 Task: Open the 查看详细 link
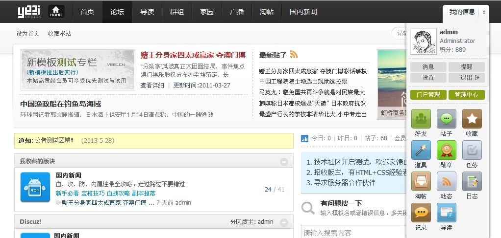(x=152, y=86)
